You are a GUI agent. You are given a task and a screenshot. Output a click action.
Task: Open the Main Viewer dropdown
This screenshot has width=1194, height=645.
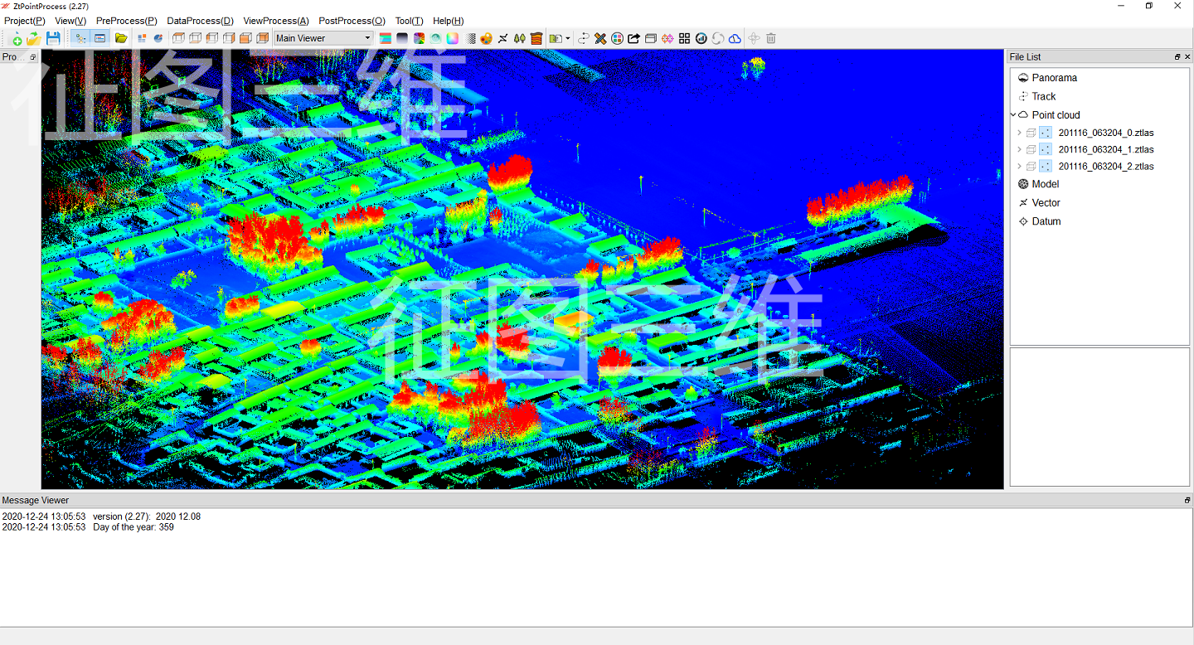[323, 38]
